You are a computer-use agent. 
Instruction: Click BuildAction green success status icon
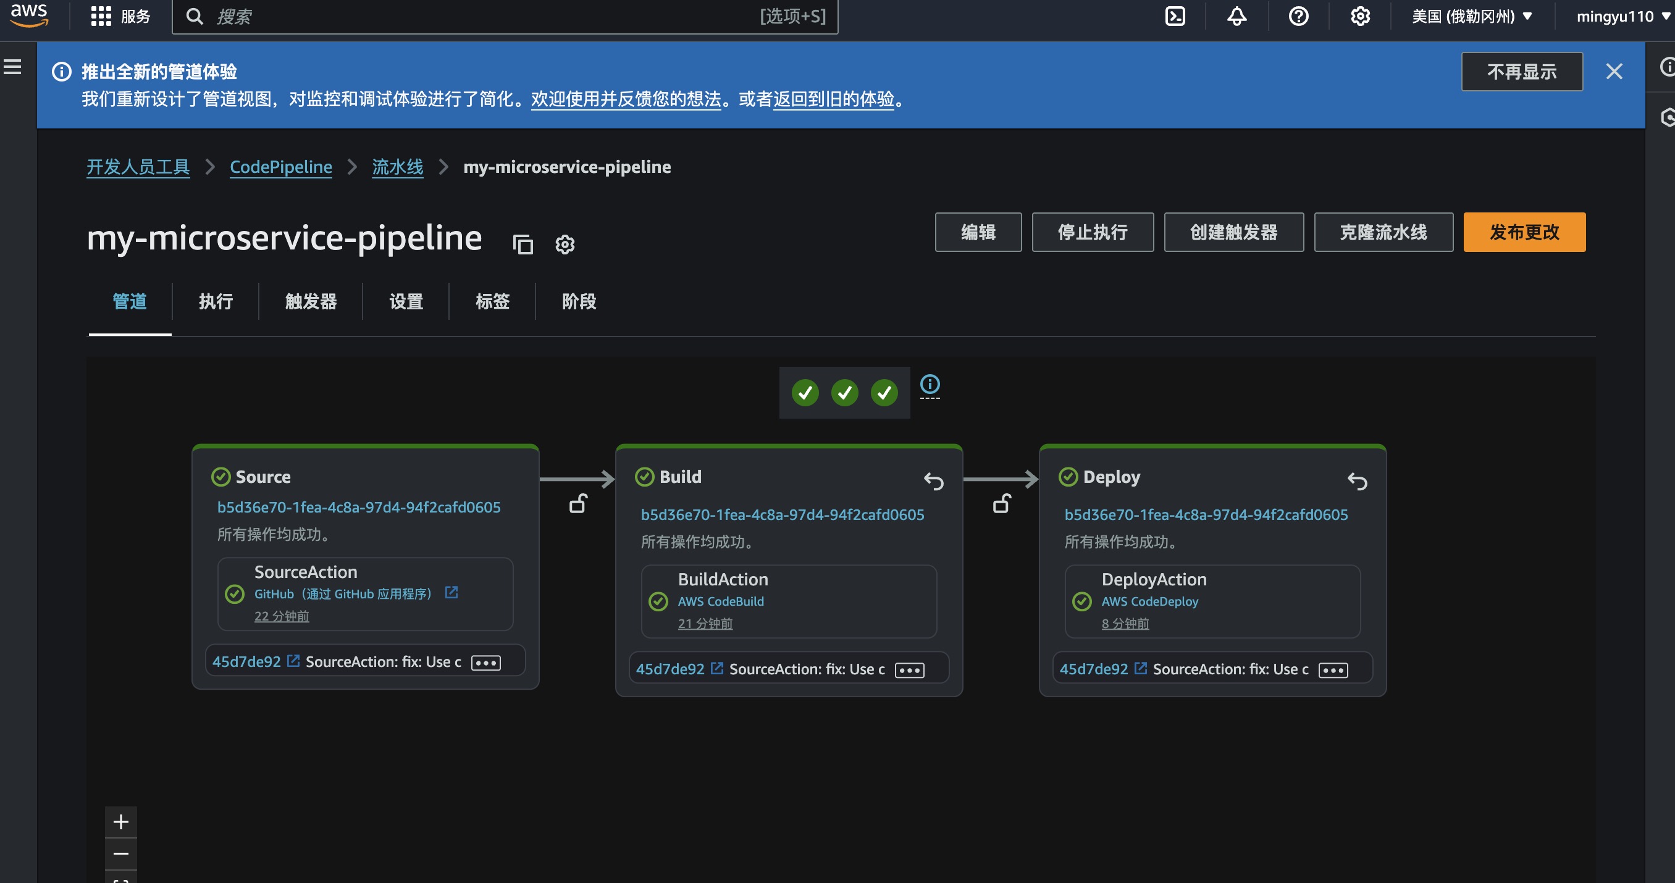658,601
